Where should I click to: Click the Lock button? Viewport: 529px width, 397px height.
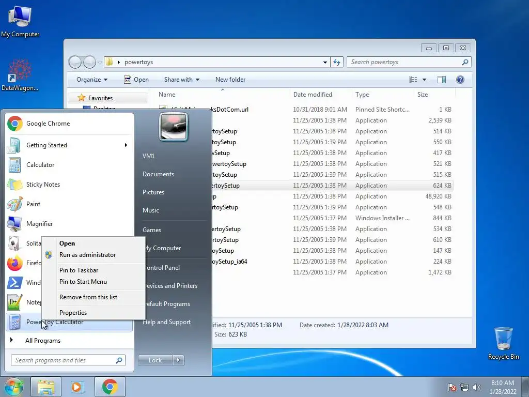(155, 360)
